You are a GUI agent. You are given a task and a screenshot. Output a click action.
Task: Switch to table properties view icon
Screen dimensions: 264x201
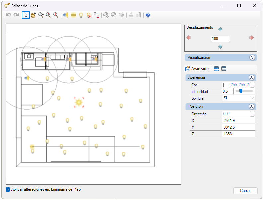pos(224,69)
